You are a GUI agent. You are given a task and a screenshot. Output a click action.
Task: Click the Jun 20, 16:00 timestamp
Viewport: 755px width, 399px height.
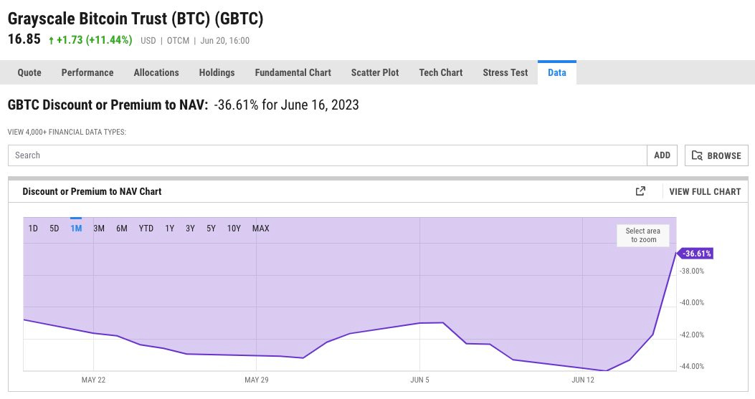tap(225, 41)
